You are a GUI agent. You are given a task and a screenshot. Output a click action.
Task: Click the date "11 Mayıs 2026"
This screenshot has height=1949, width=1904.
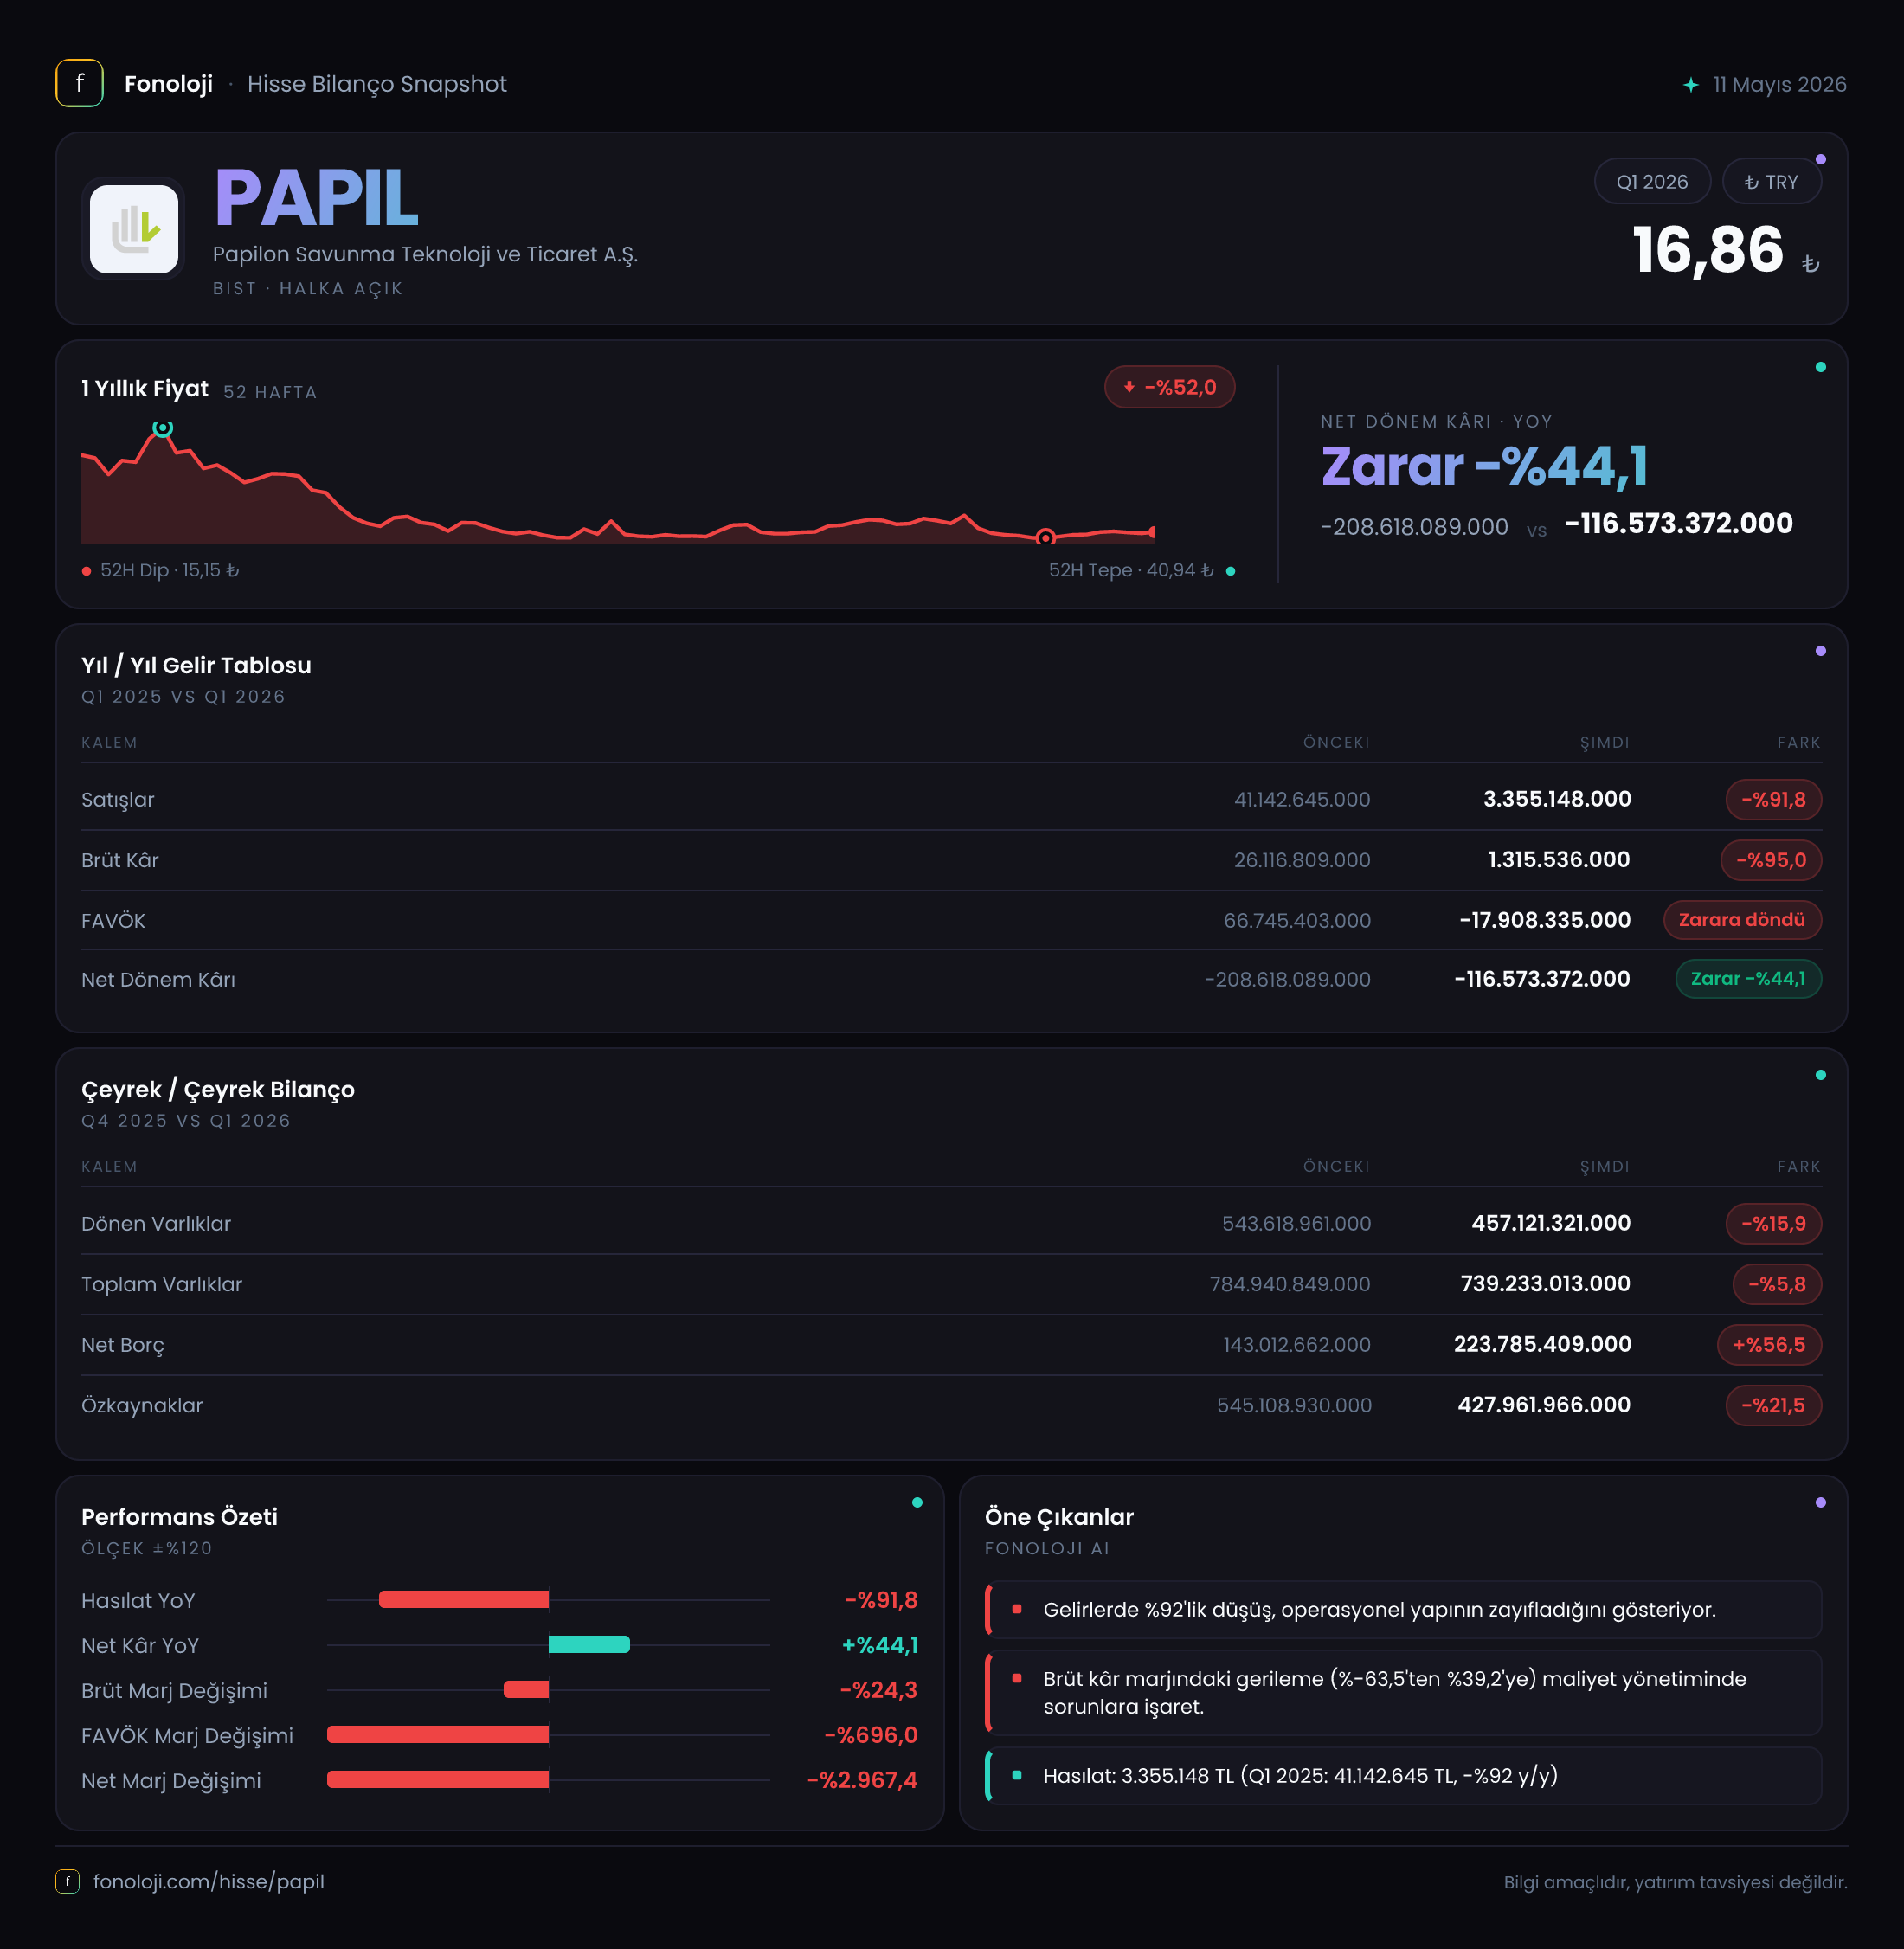1779,85
